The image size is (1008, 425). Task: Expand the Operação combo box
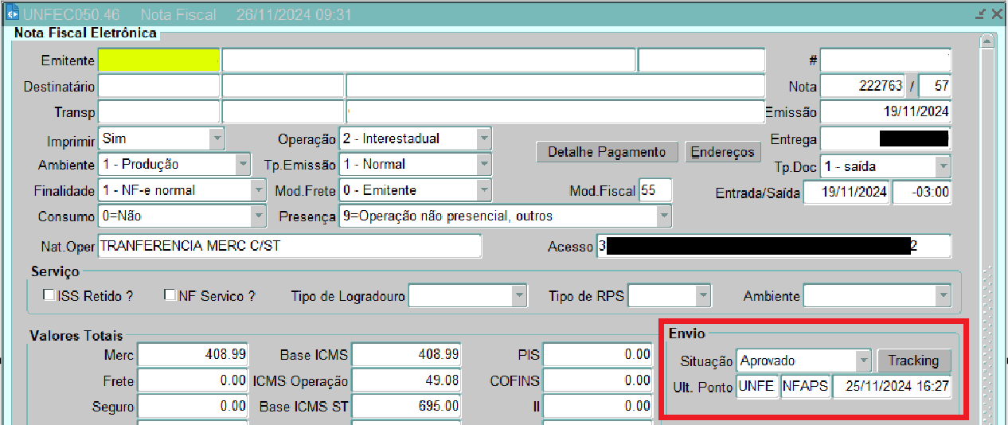point(483,138)
